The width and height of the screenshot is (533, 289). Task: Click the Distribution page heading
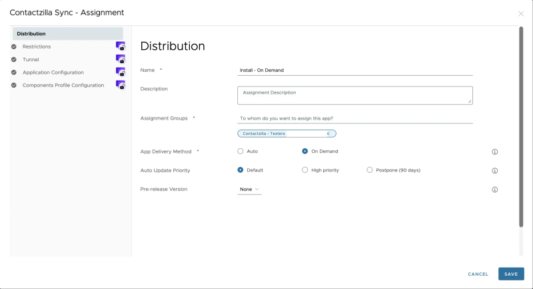173,46
